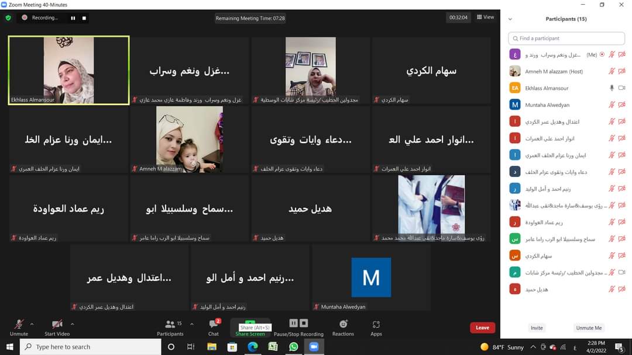Stop the recording in top bar
The image size is (632, 355).
click(x=84, y=18)
